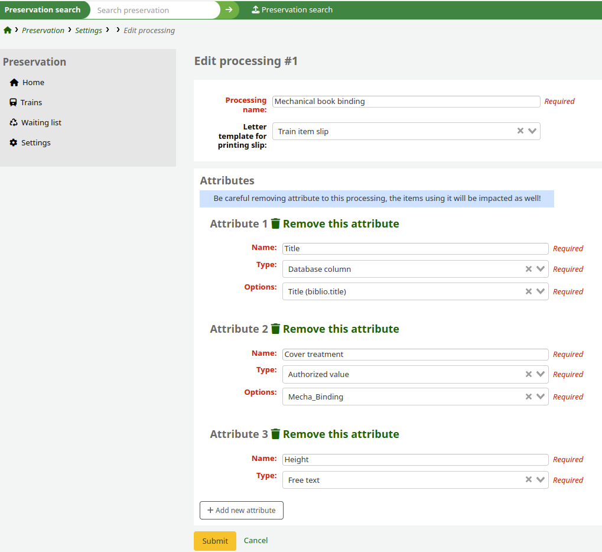The width and height of the screenshot is (602, 552).
Task: Click the trash icon for Attribute 2
Action: tap(275, 329)
